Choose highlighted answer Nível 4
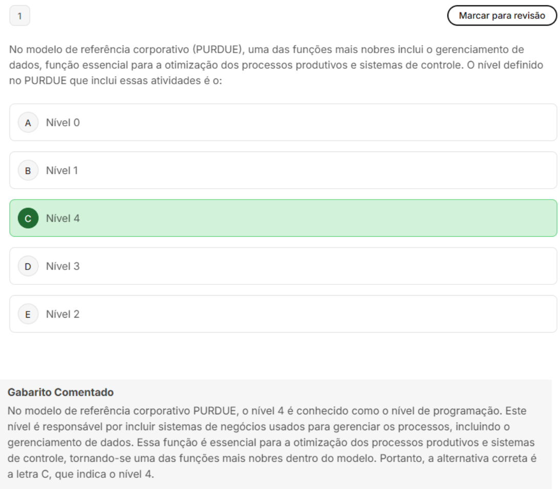The width and height of the screenshot is (560, 489). (283, 218)
